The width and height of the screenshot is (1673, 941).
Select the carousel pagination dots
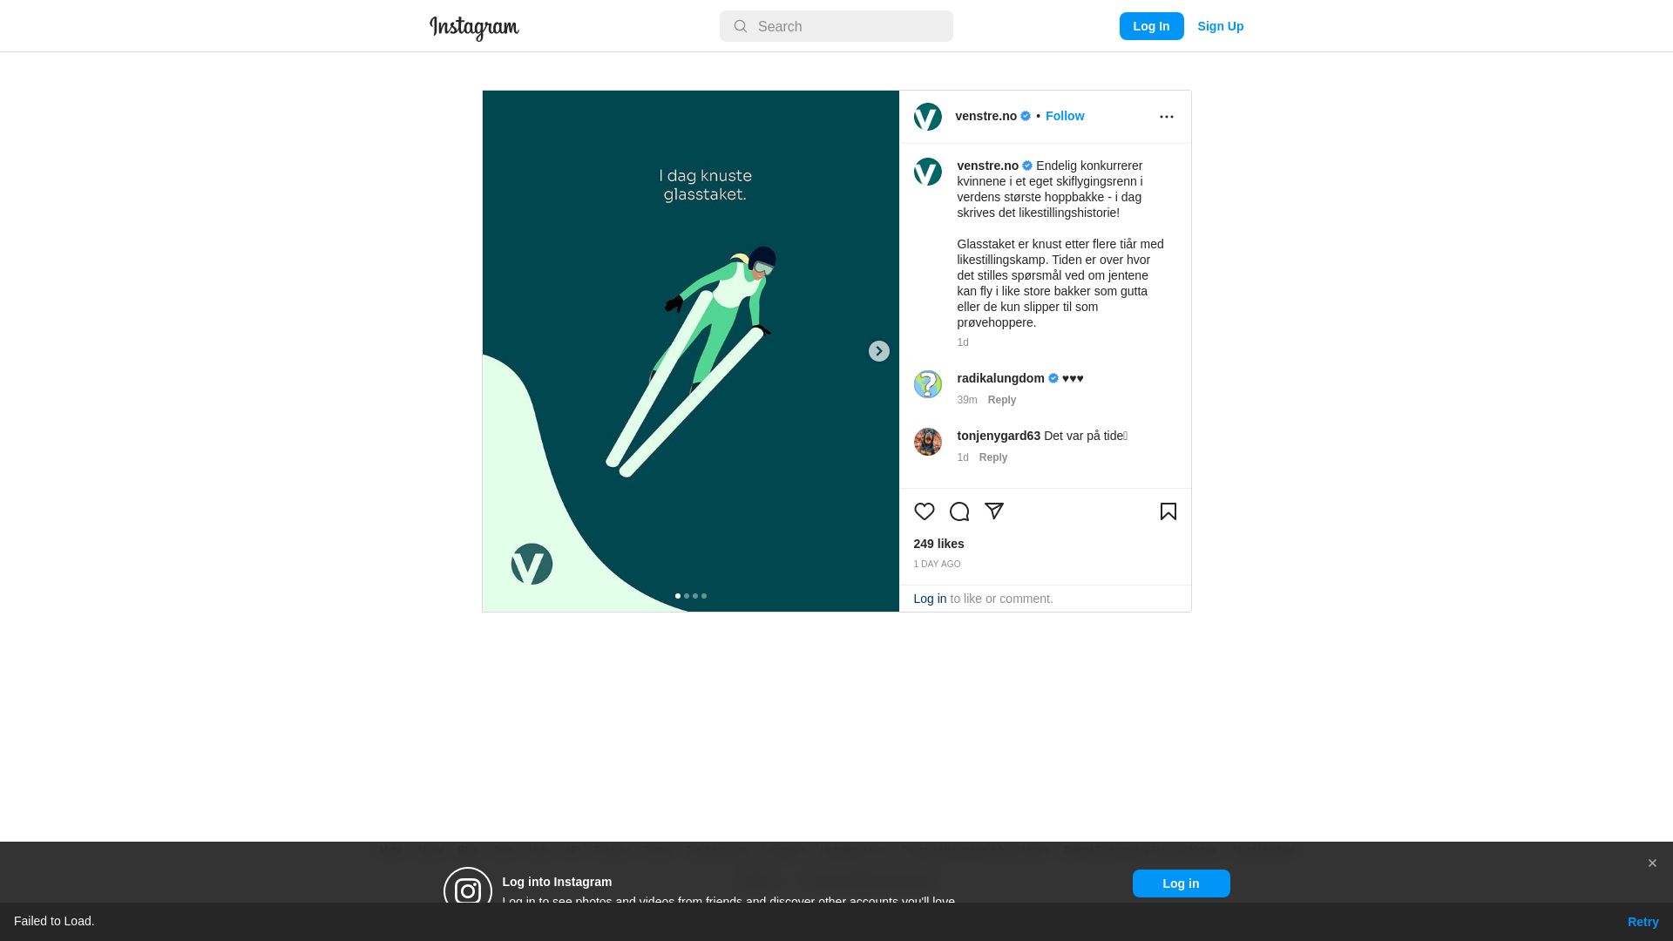(x=691, y=596)
